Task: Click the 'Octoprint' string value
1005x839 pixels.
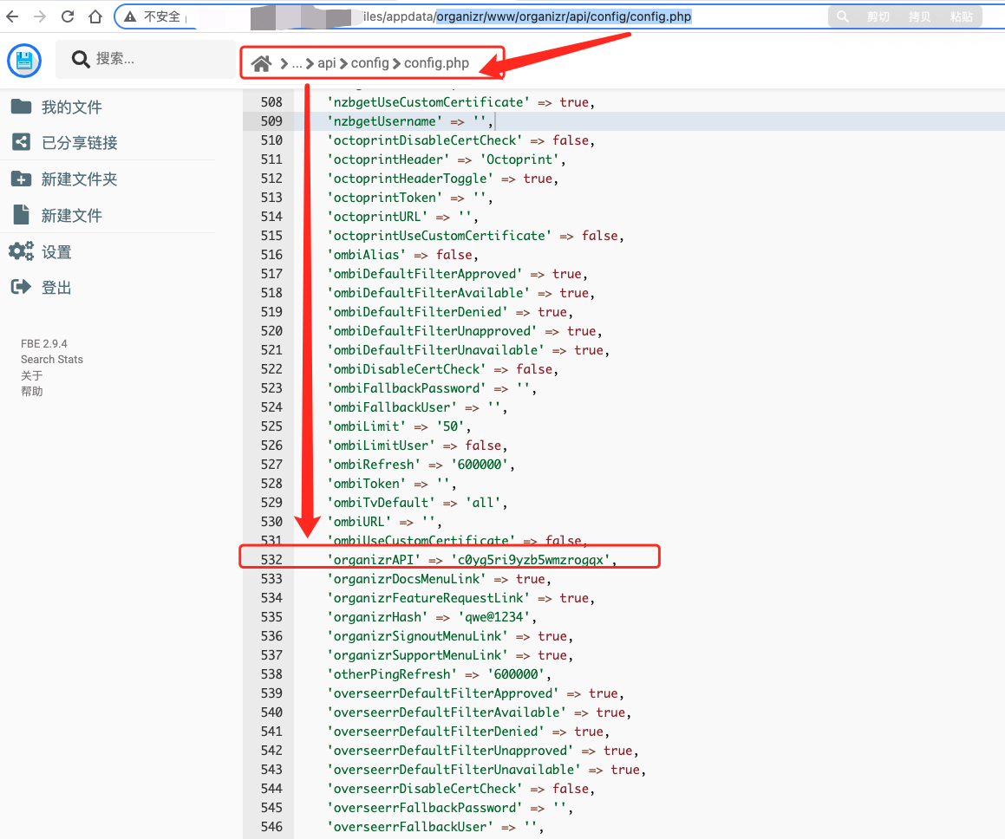Action: click(519, 159)
